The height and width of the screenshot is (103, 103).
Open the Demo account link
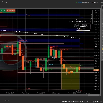80,2
